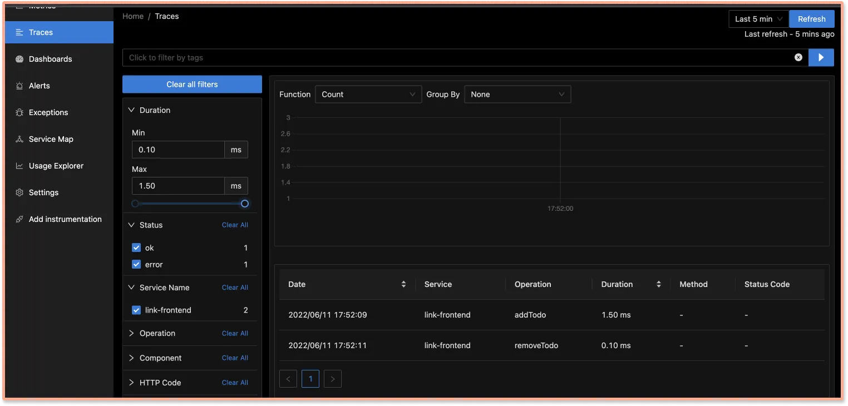This screenshot has width=848, height=406.
Task: Open Usage Explorer in the sidebar
Action: 59,166
